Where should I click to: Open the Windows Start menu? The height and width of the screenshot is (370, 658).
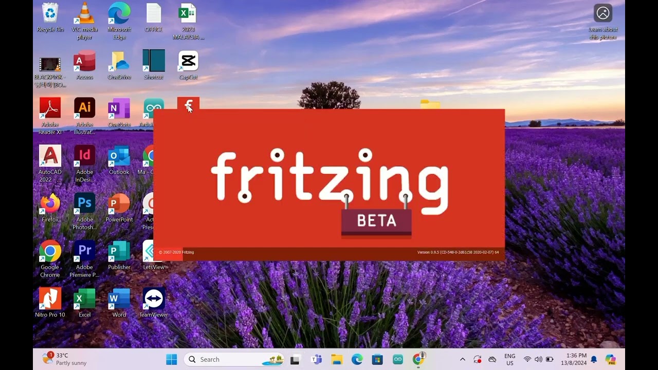(x=171, y=359)
